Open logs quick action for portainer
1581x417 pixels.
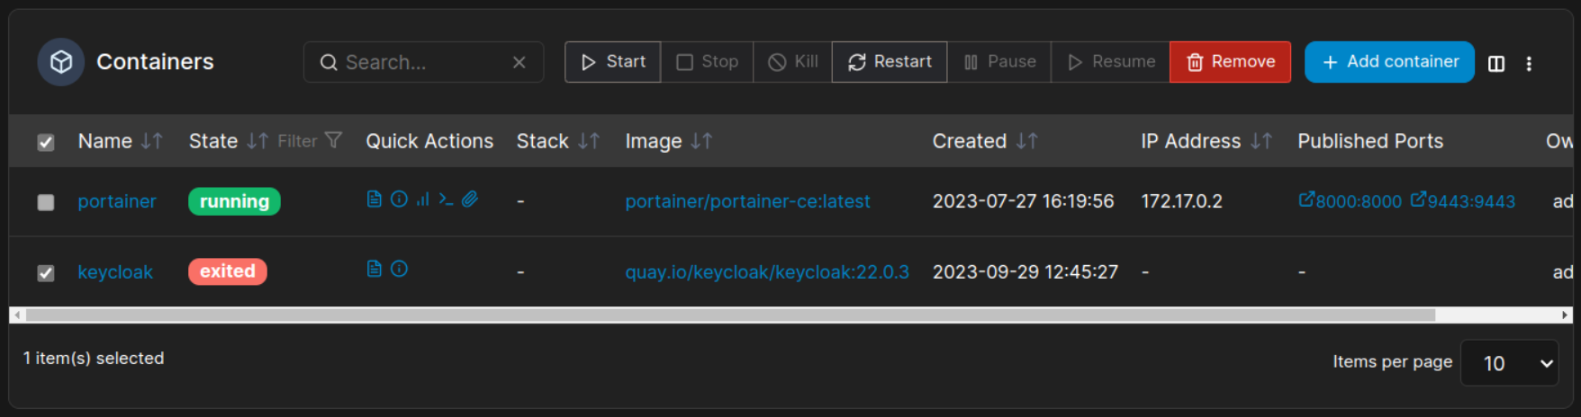coord(375,199)
